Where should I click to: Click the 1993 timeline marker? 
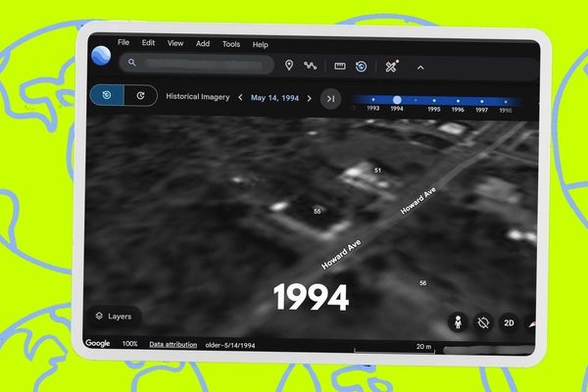tap(373, 100)
